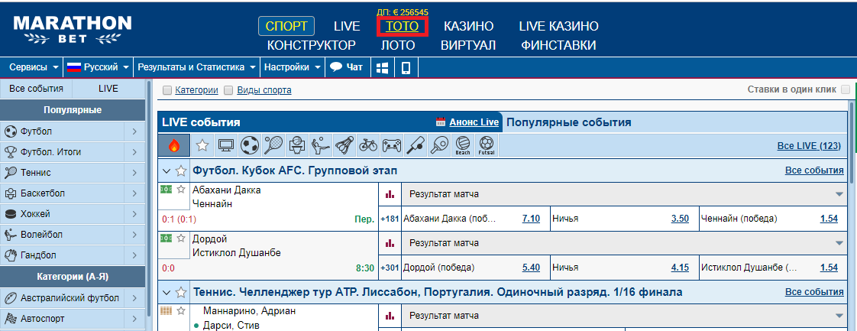857x331 pixels.
Task: Open the Чат speech bubble
Action: tap(347, 67)
